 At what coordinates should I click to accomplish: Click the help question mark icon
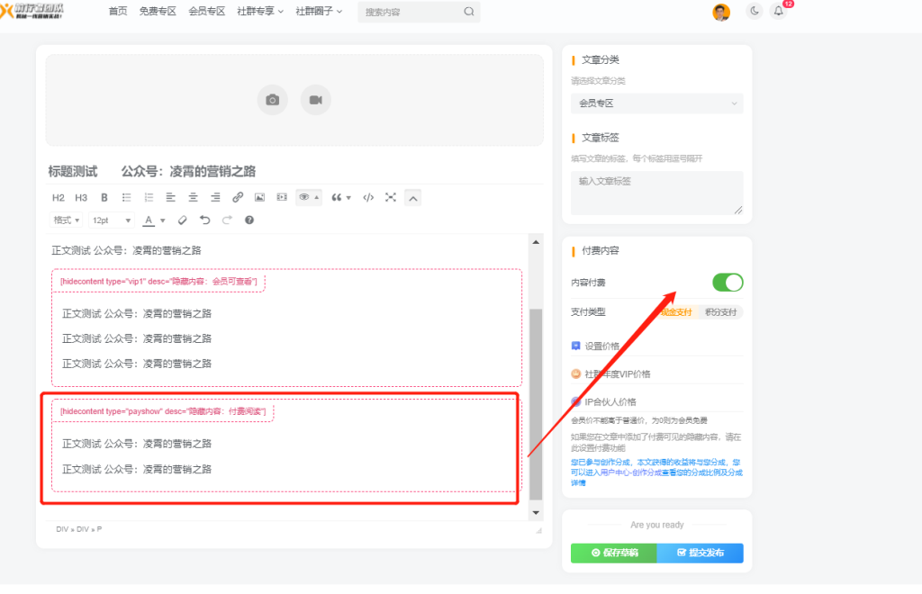pyautogui.click(x=248, y=220)
